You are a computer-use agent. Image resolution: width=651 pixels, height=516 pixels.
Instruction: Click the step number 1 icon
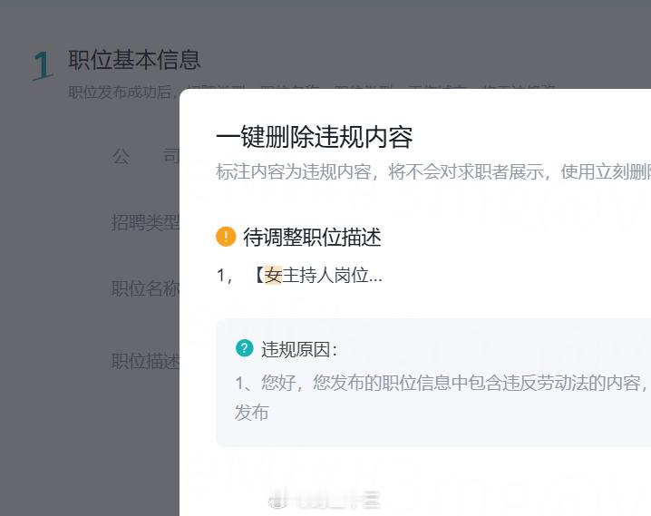pos(42,66)
